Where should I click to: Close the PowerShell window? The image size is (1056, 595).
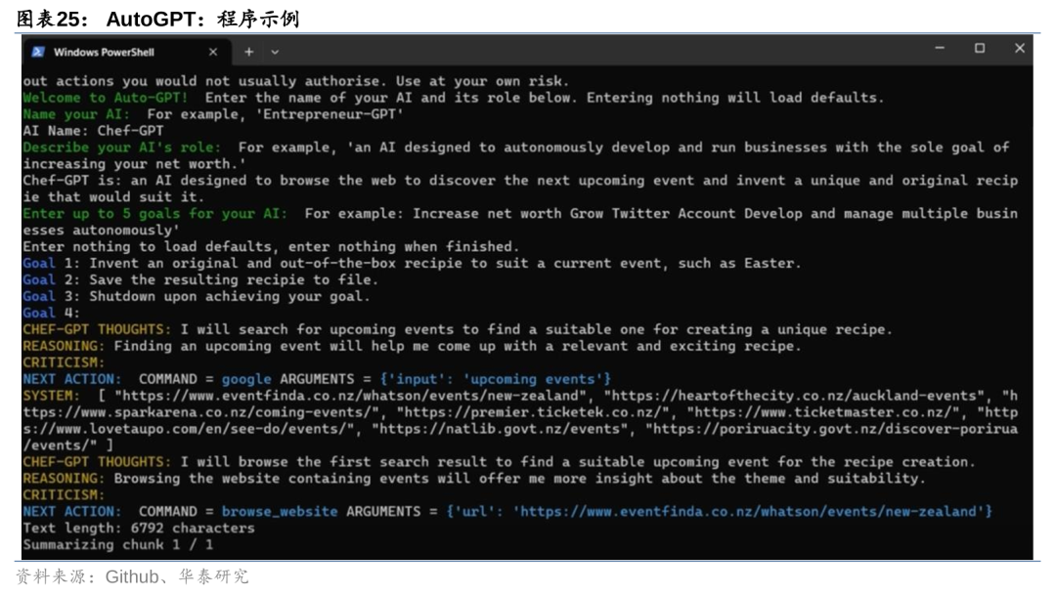(x=1020, y=49)
